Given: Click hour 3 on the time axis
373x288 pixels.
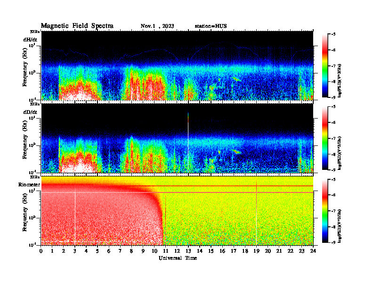Looking at the screenshot, I should tap(75, 251).
